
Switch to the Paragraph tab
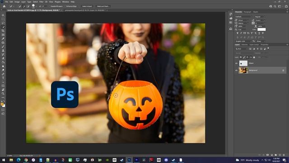coord(247,12)
